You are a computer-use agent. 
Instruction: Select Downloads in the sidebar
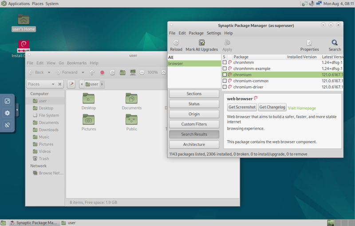pos(48,130)
